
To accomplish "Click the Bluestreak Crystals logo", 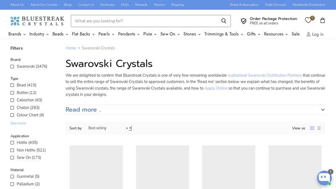I will (37, 21).
